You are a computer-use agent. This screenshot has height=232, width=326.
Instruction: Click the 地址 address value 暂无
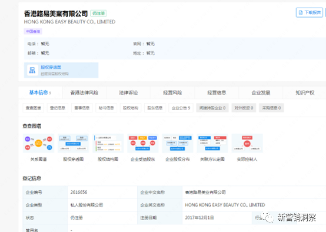point(151,53)
